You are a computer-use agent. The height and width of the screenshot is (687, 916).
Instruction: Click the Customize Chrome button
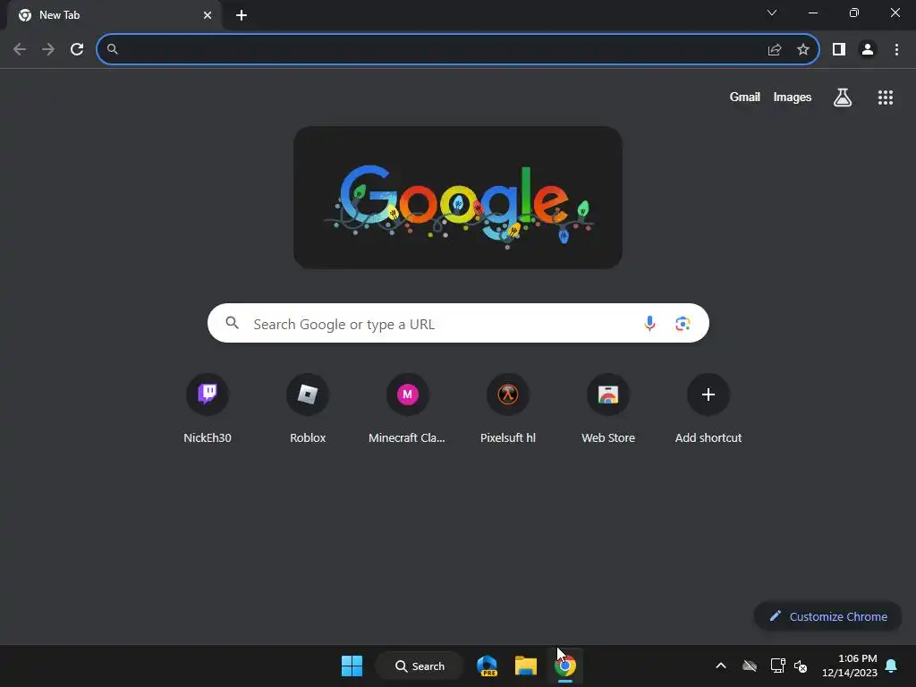pyautogui.click(x=827, y=616)
